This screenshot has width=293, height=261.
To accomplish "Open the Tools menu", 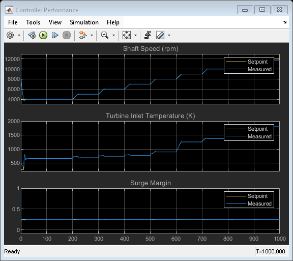I will [x=33, y=22].
